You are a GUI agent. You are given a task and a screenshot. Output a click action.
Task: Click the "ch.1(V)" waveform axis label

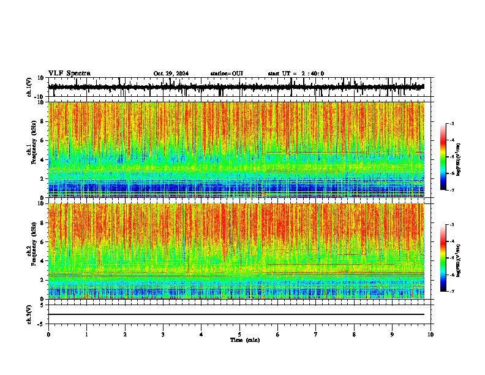pyautogui.click(x=29, y=87)
